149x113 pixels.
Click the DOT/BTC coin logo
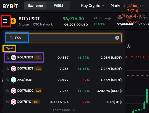pos(14,102)
